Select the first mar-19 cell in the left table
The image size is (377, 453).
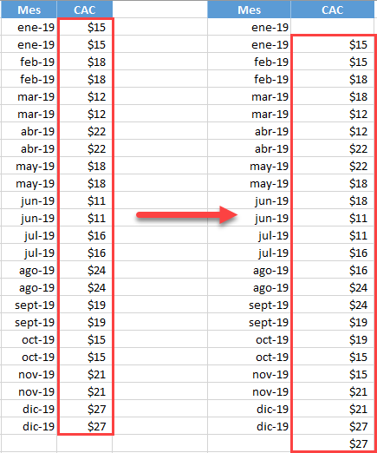tap(29, 96)
